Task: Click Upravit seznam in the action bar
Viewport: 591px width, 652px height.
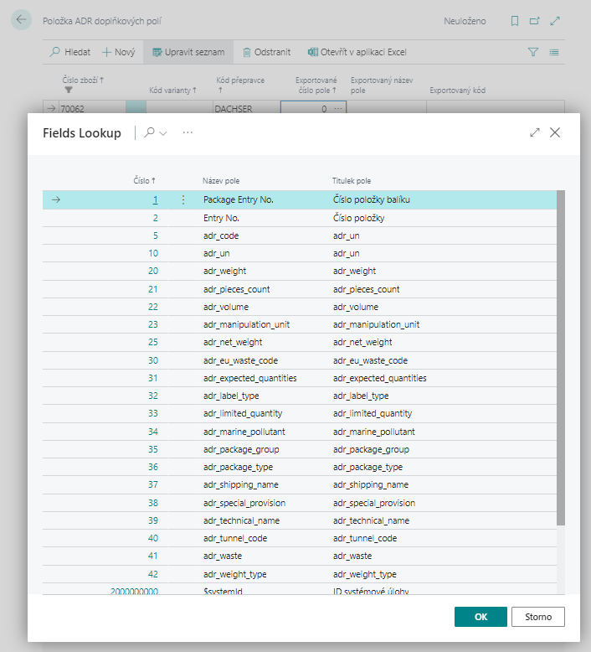Action: [x=188, y=52]
